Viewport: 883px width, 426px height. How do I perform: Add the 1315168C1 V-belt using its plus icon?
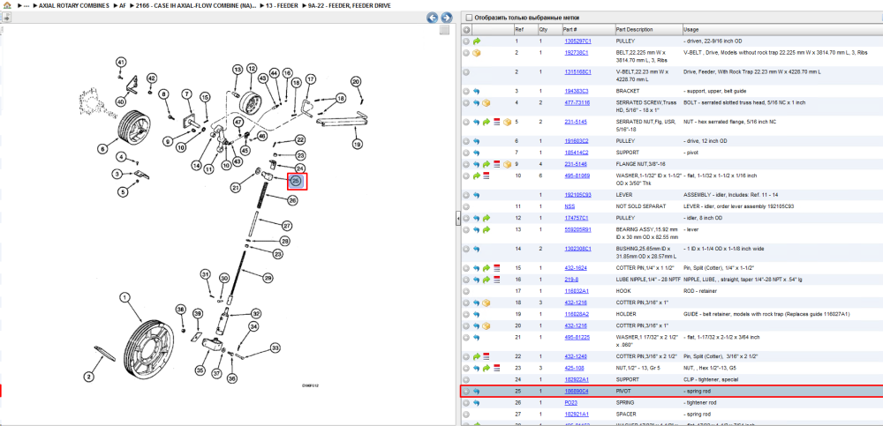pos(466,71)
